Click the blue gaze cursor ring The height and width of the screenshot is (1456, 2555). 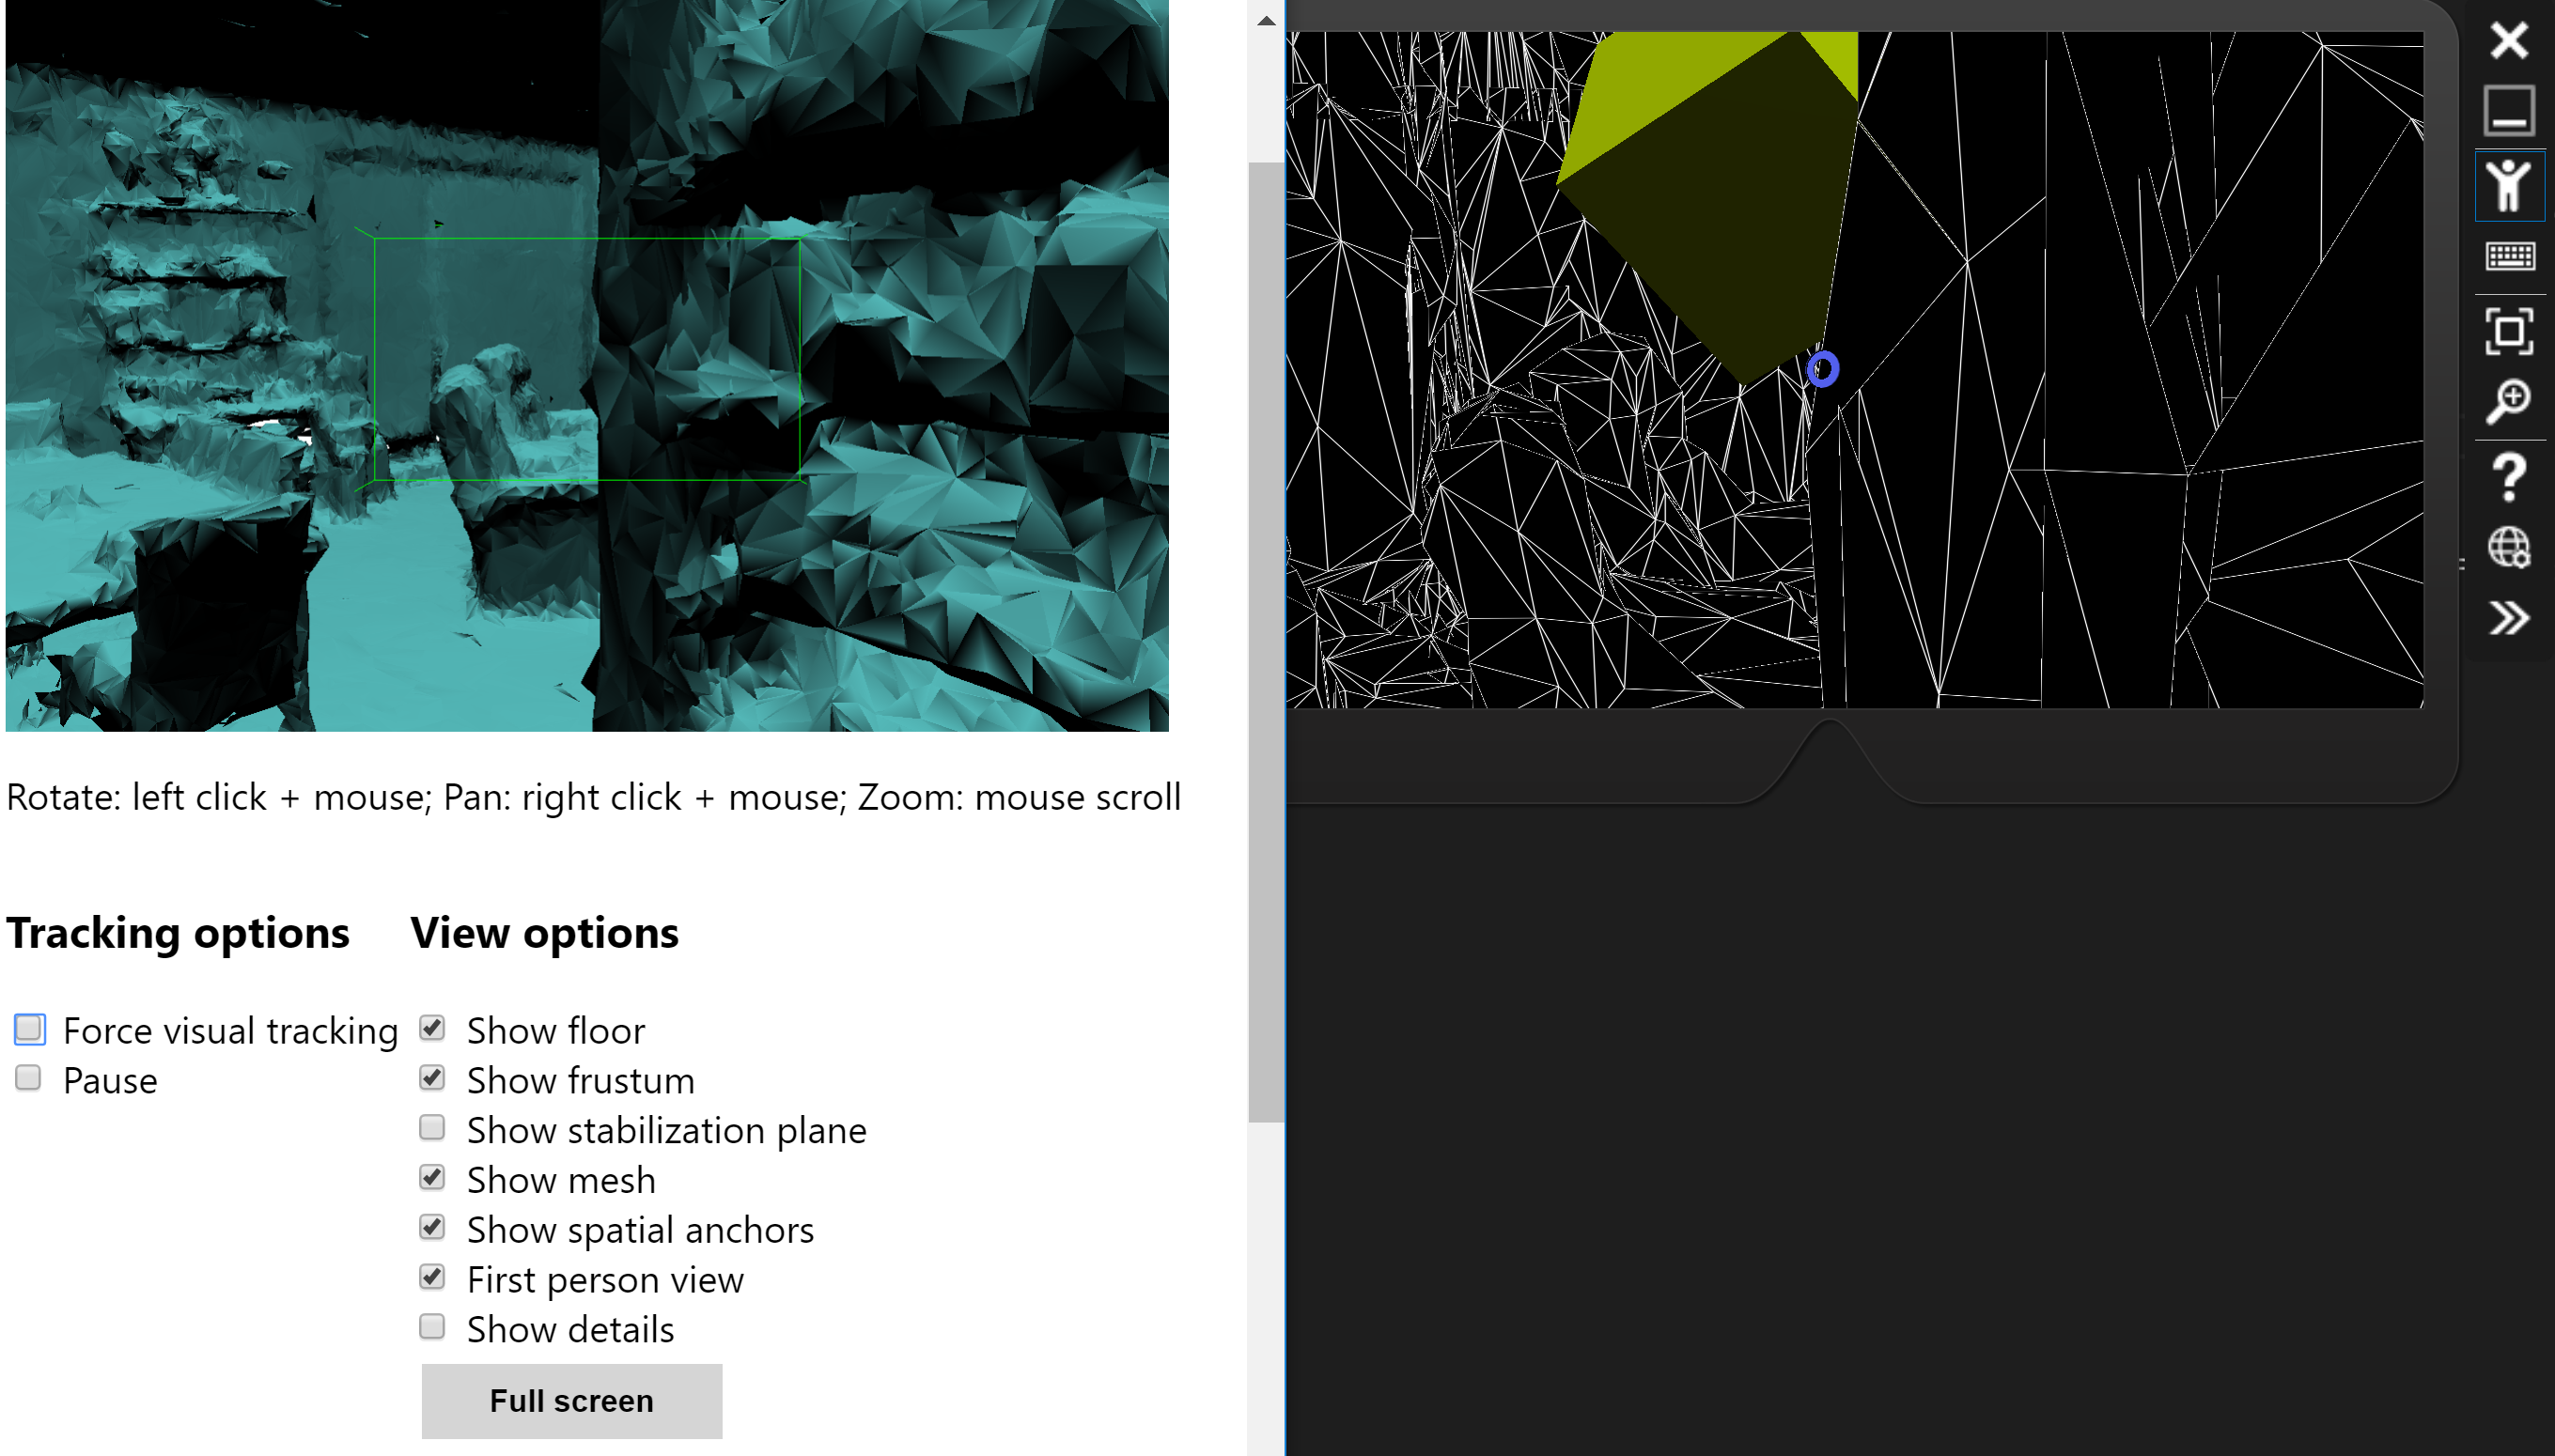[1823, 369]
